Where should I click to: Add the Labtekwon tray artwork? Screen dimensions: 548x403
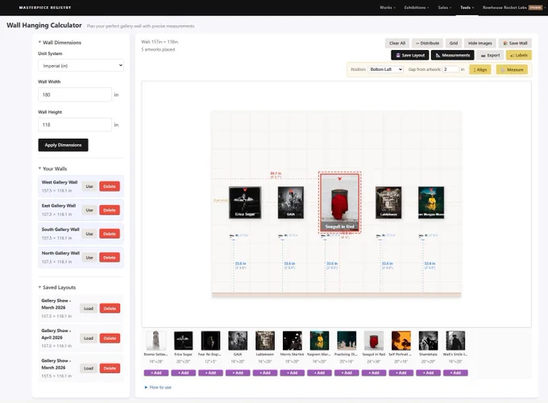coord(265,373)
